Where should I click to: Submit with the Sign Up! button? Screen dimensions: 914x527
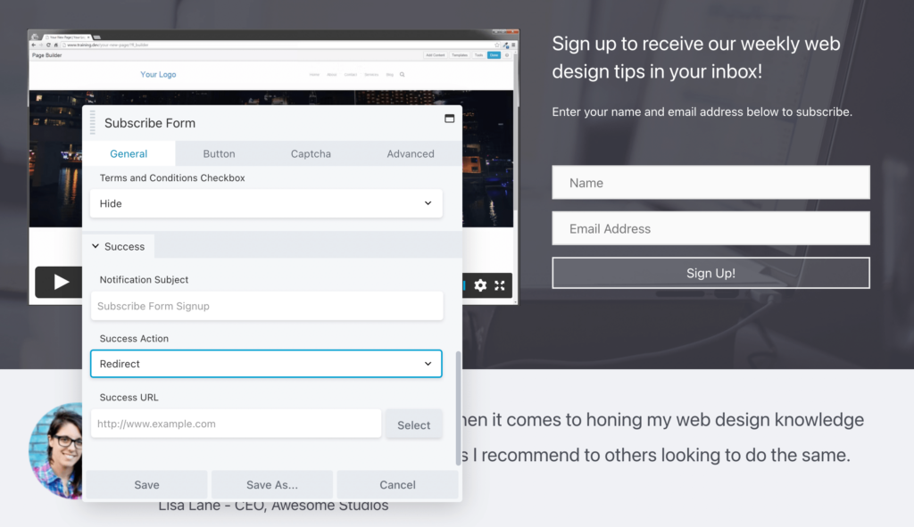tap(710, 273)
